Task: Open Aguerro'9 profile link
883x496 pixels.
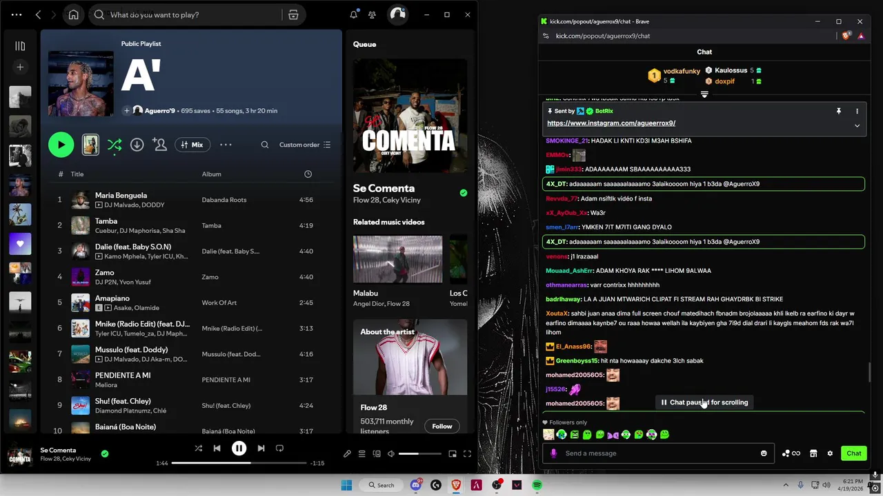Action: [159, 110]
